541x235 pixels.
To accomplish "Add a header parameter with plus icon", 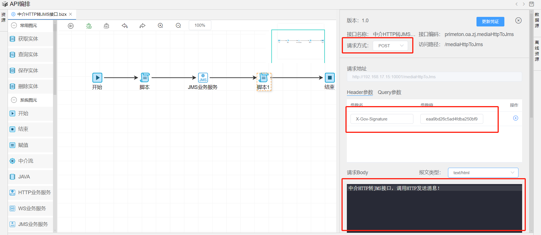I will pos(515,118).
